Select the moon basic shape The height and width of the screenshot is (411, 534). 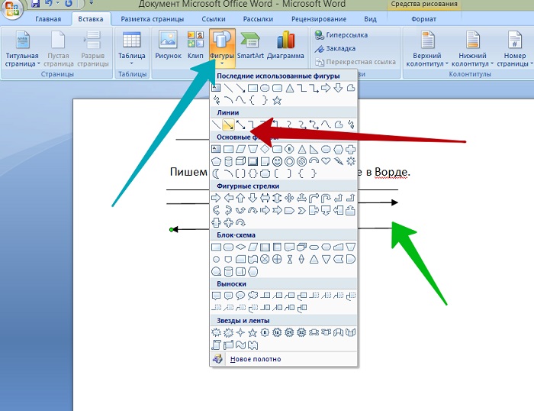216,173
